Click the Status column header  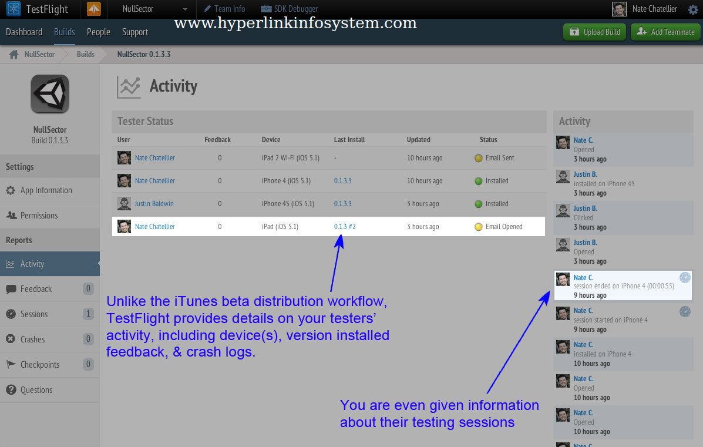488,139
